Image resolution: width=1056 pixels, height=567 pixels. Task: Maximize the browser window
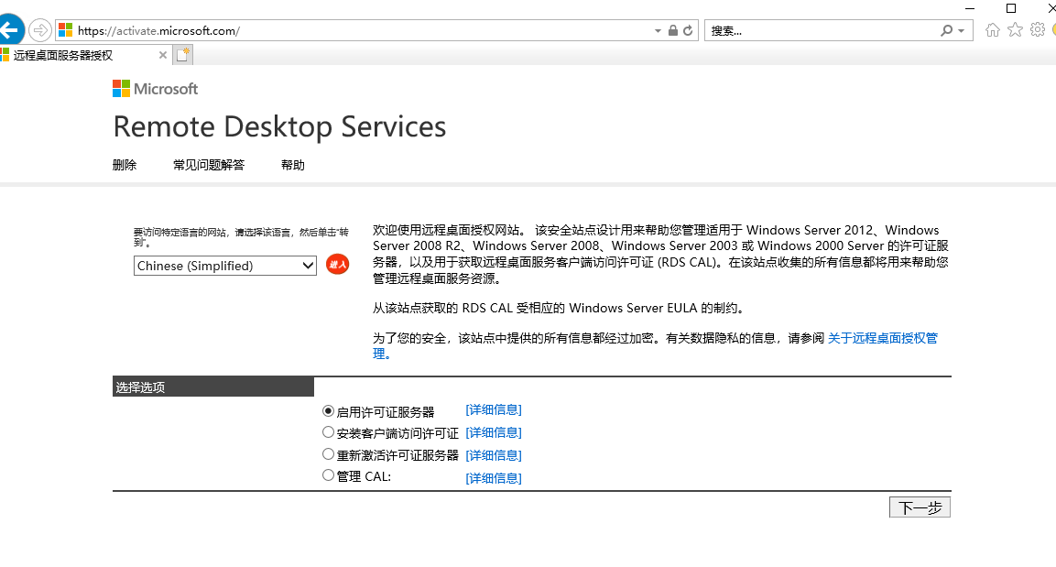click(x=1011, y=8)
